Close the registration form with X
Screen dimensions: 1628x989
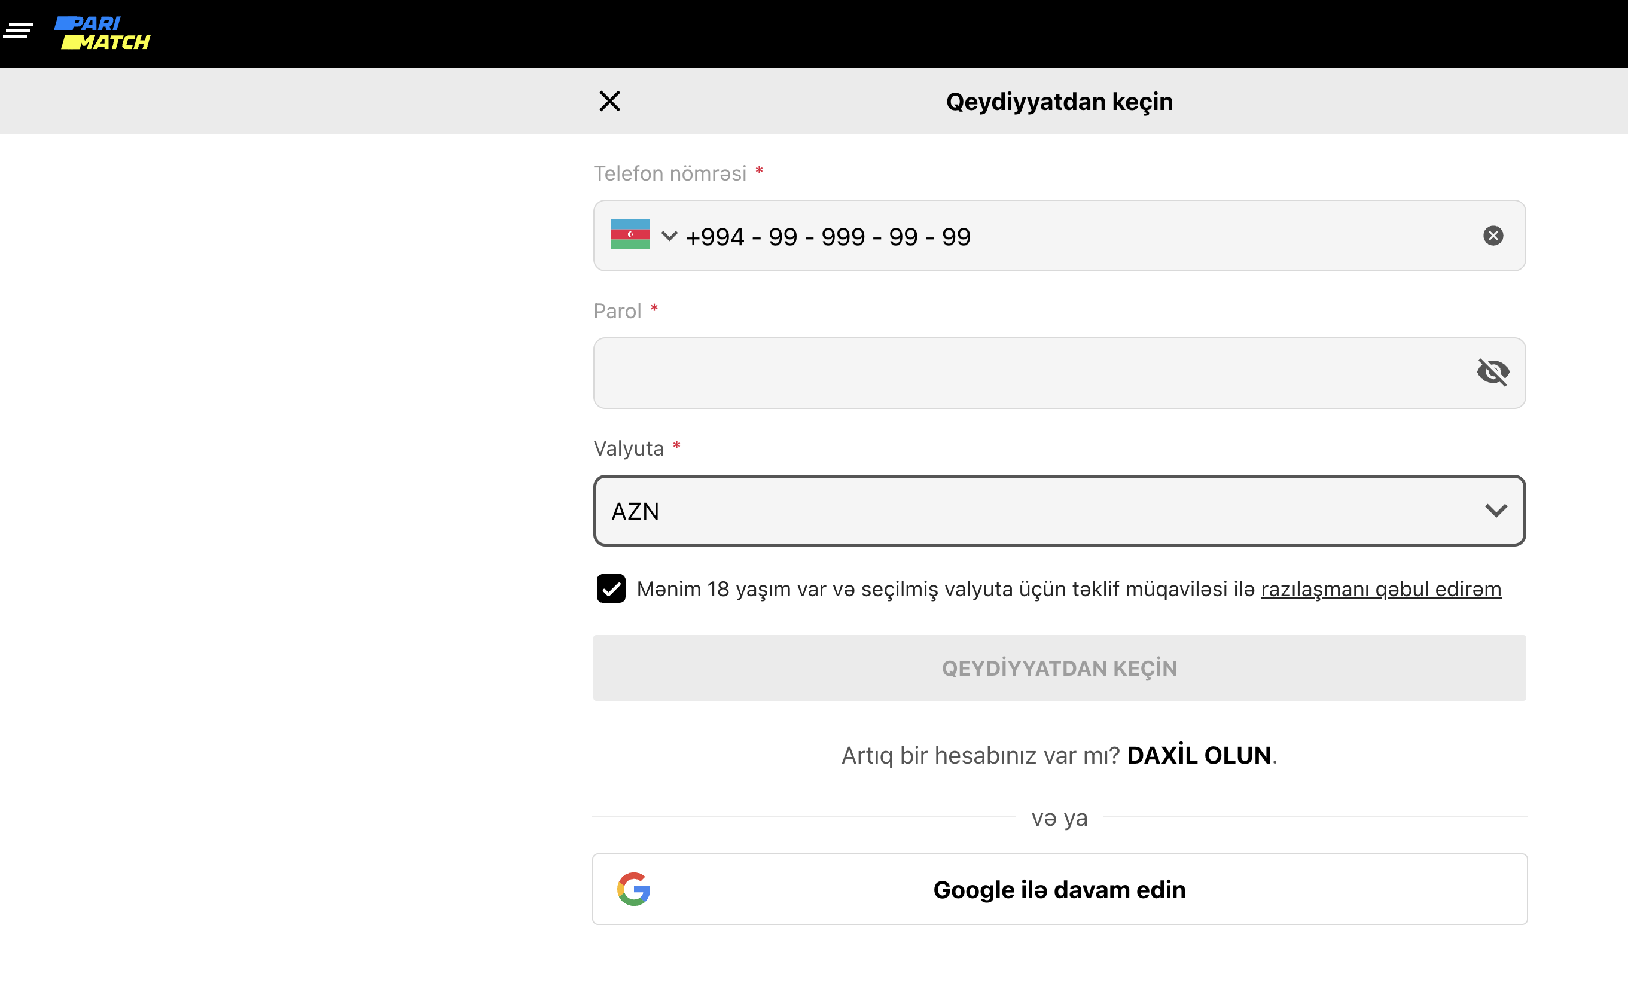pos(609,101)
